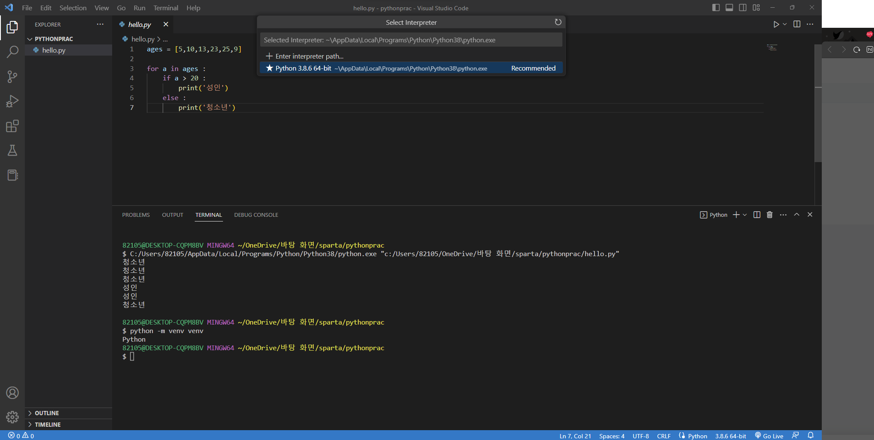874x440 pixels.
Task: Open Explorer Views and More Actions
Action: [100, 24]
